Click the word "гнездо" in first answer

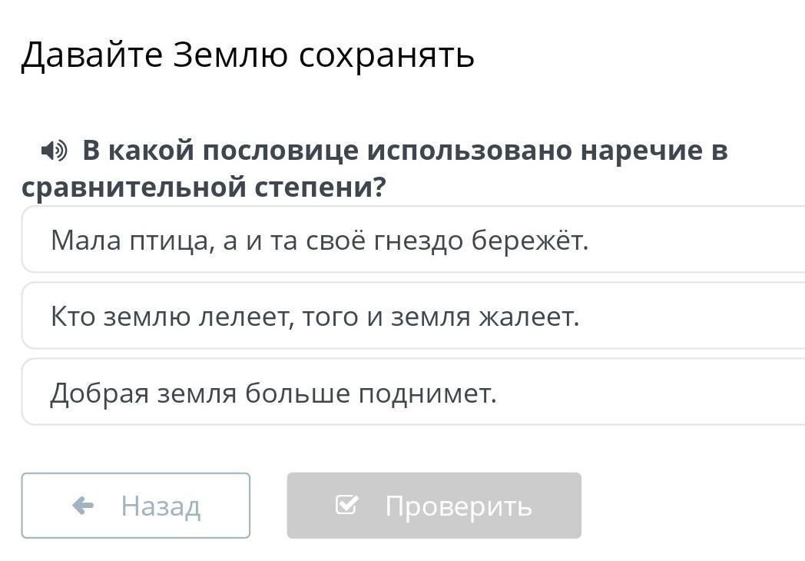pos(419,241)
